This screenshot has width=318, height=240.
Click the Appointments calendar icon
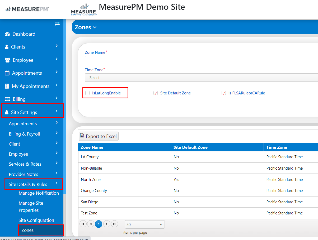coord(7,73)
